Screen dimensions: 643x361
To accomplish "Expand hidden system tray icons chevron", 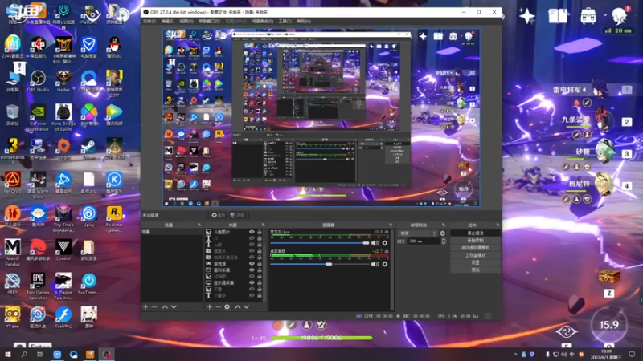I will [x=515, y=355].
